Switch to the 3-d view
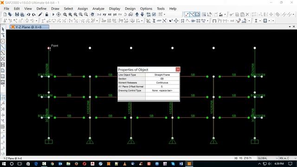Image resolution: width=297 pixels, height=167 pixels. 99,14
